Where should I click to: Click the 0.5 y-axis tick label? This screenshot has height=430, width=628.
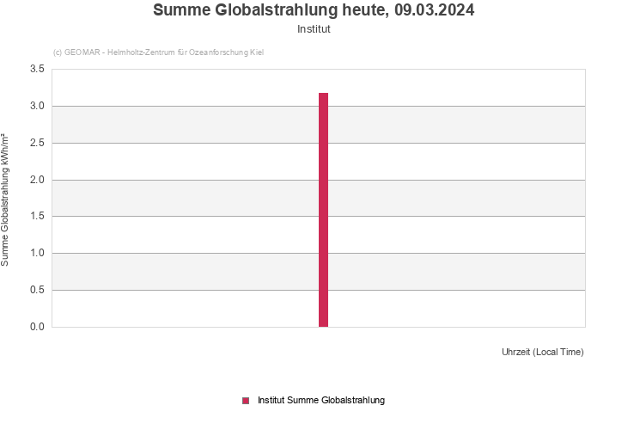click(x=37, y=290)
